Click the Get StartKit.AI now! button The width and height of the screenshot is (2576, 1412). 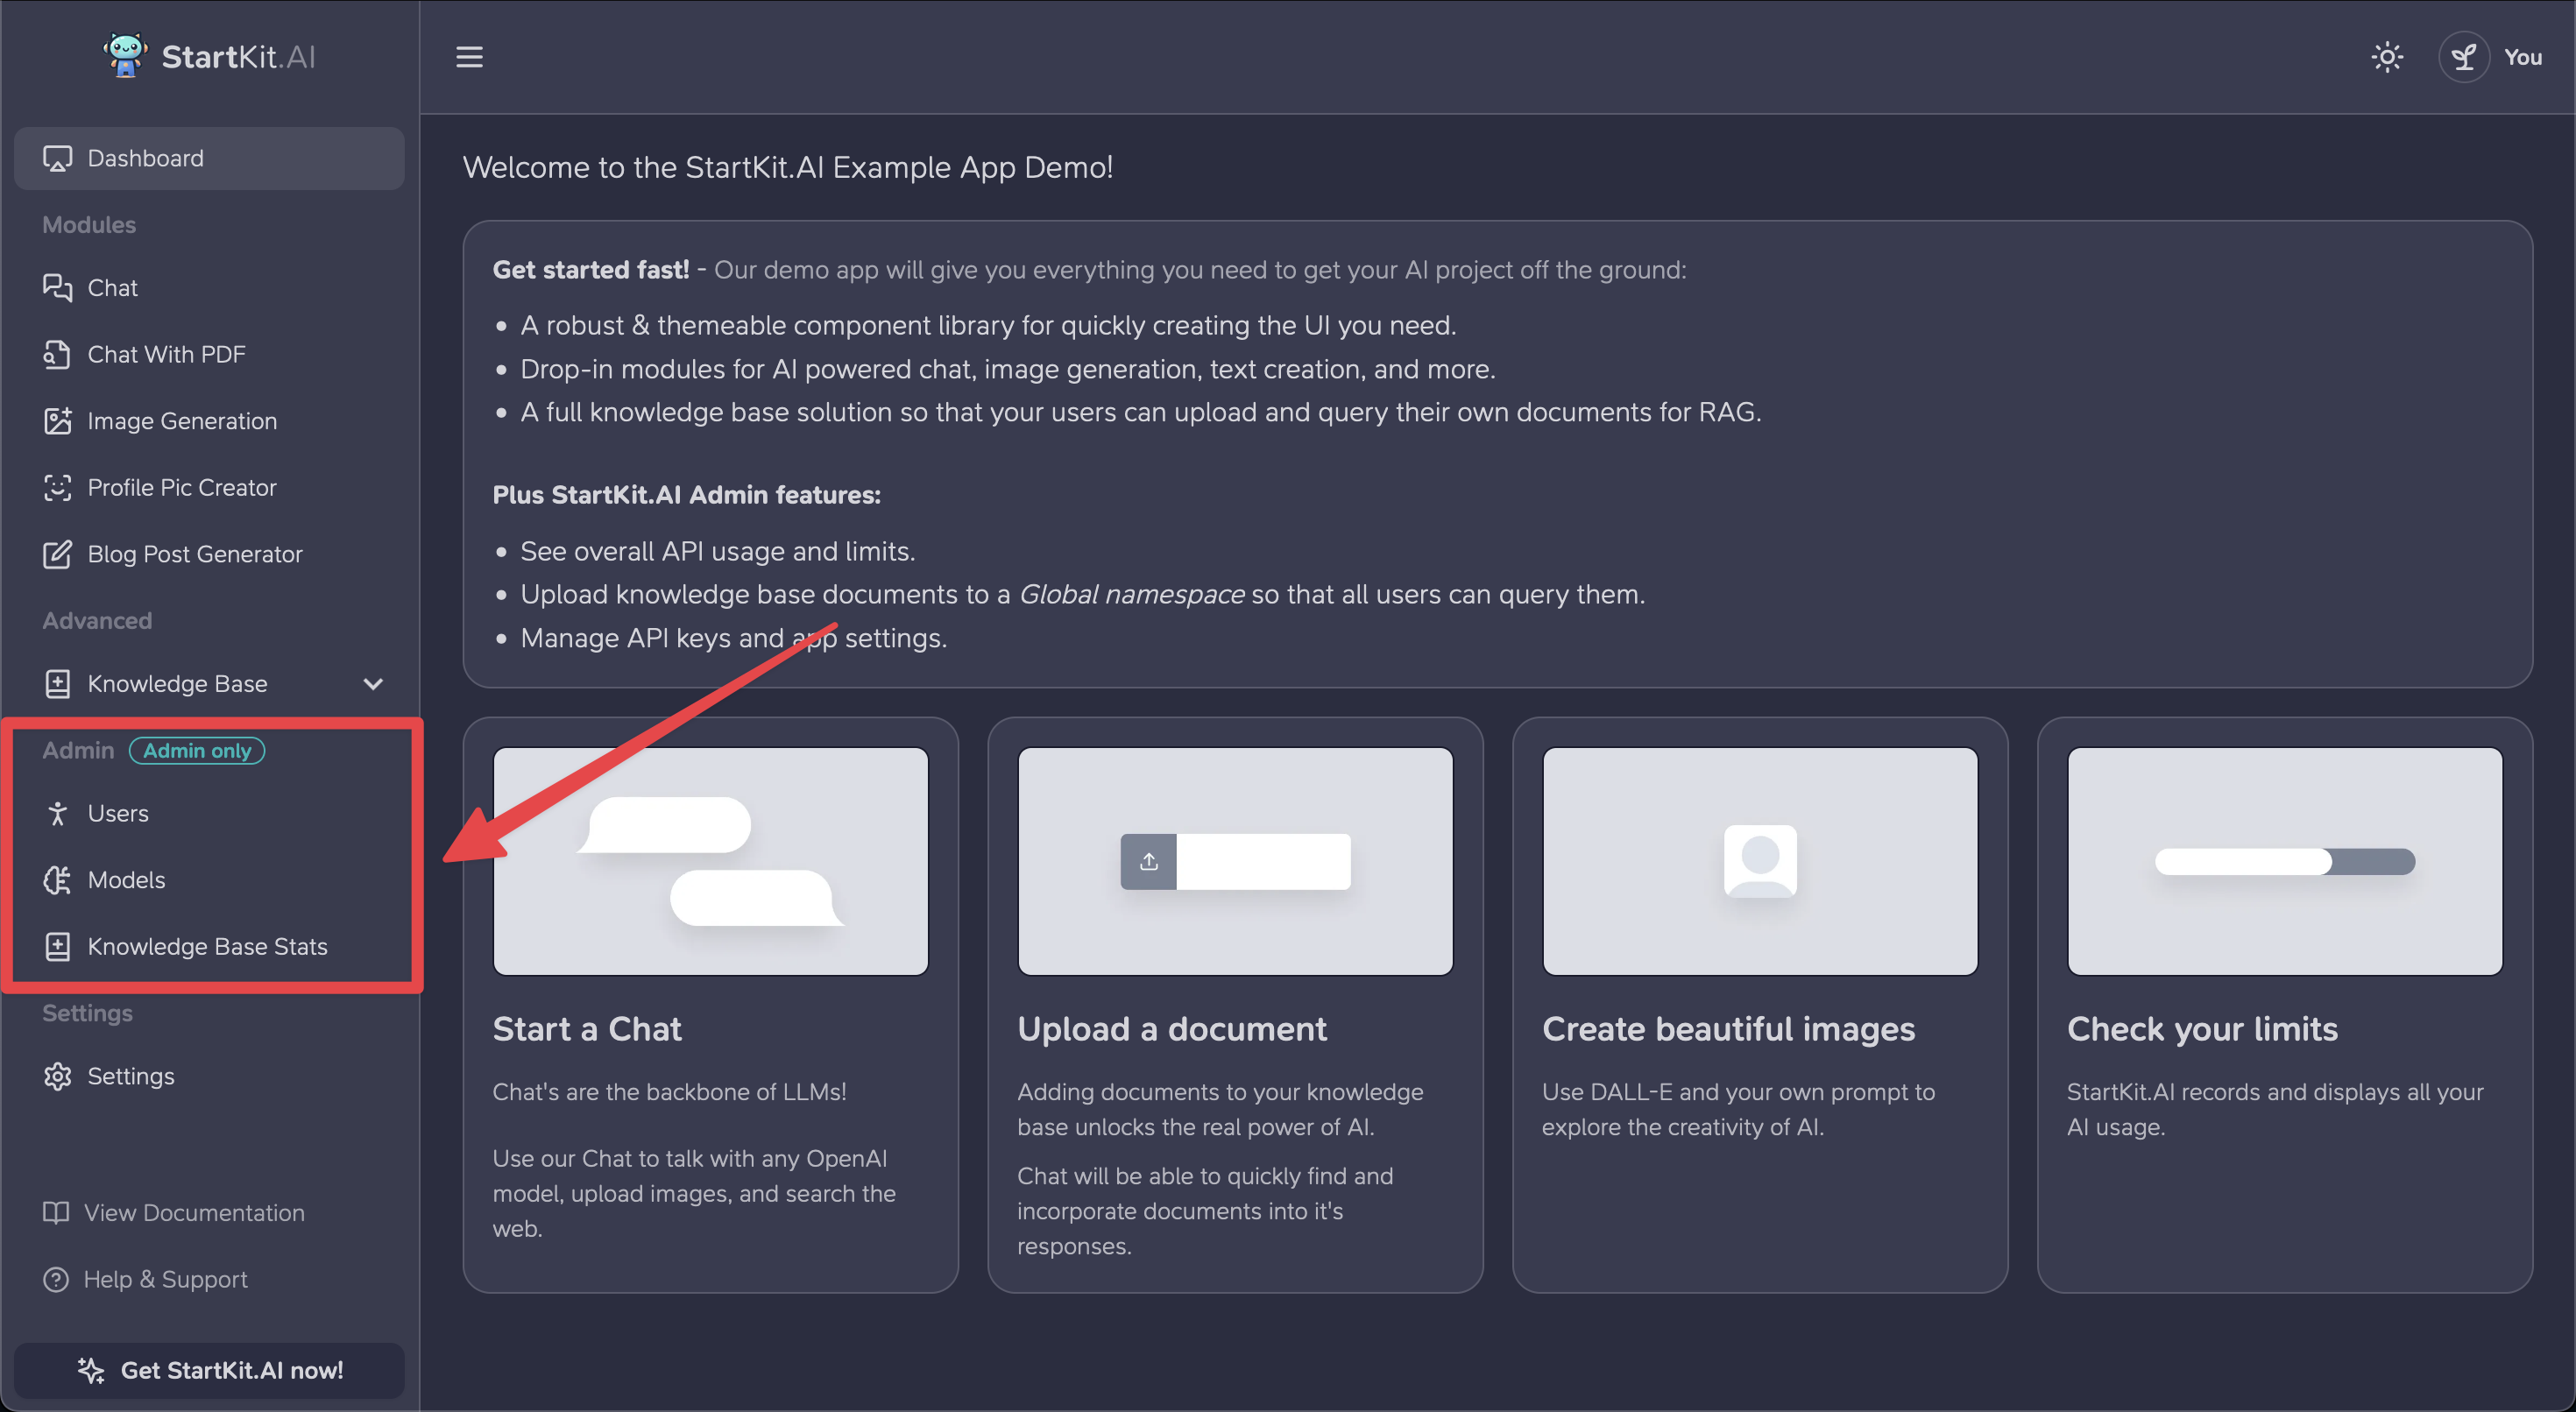coord(209,1370)
